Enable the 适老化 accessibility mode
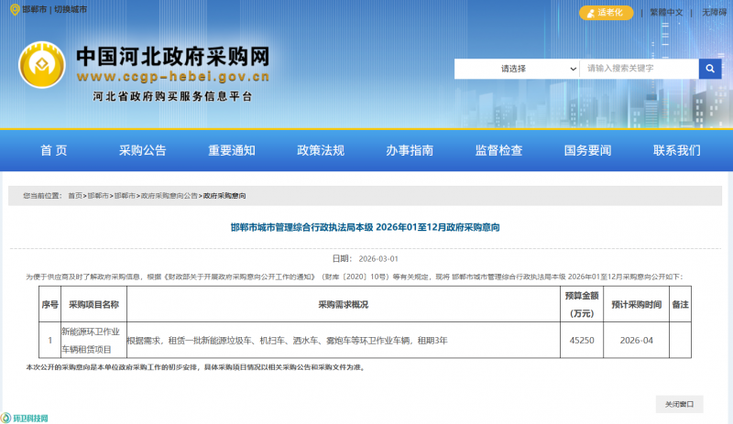The height and width of the screenshot is (424, 733). tap(606, 13)
